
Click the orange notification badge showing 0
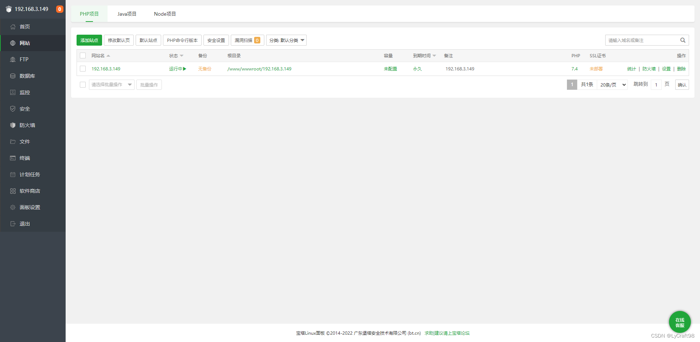[x=59, y=9]
